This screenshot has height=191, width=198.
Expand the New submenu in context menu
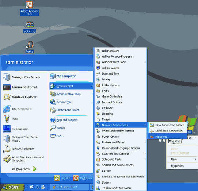(x=195, y=159)
